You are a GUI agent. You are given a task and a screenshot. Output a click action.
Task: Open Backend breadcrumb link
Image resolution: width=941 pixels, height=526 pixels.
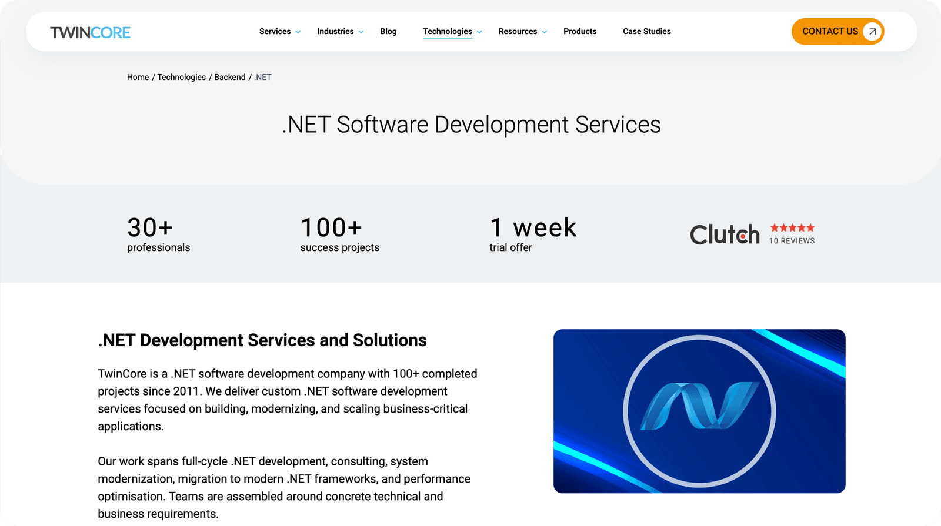[x=229, y=77]
